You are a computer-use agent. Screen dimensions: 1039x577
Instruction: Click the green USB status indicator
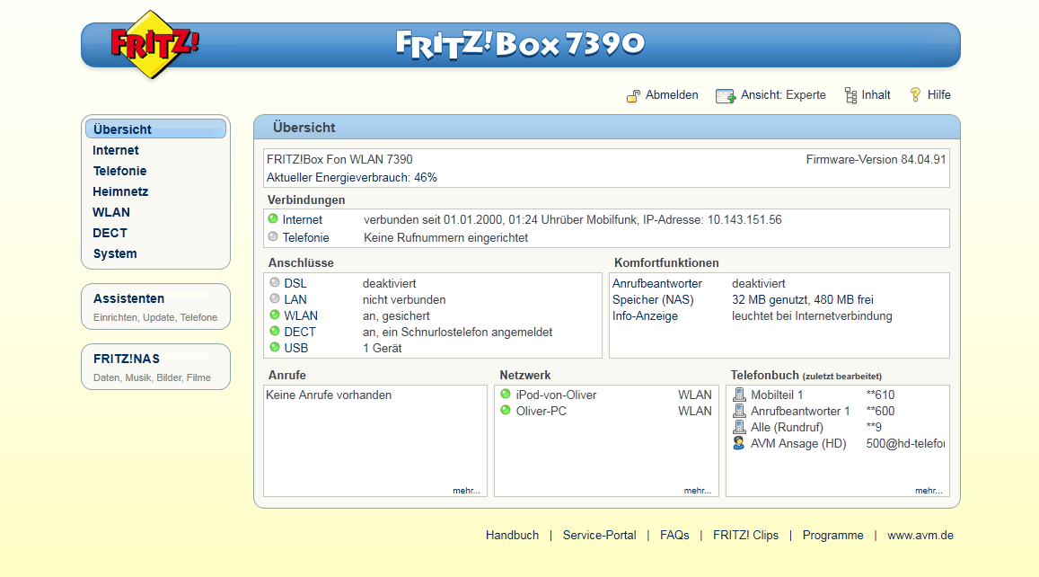click(x=274, y=347)
